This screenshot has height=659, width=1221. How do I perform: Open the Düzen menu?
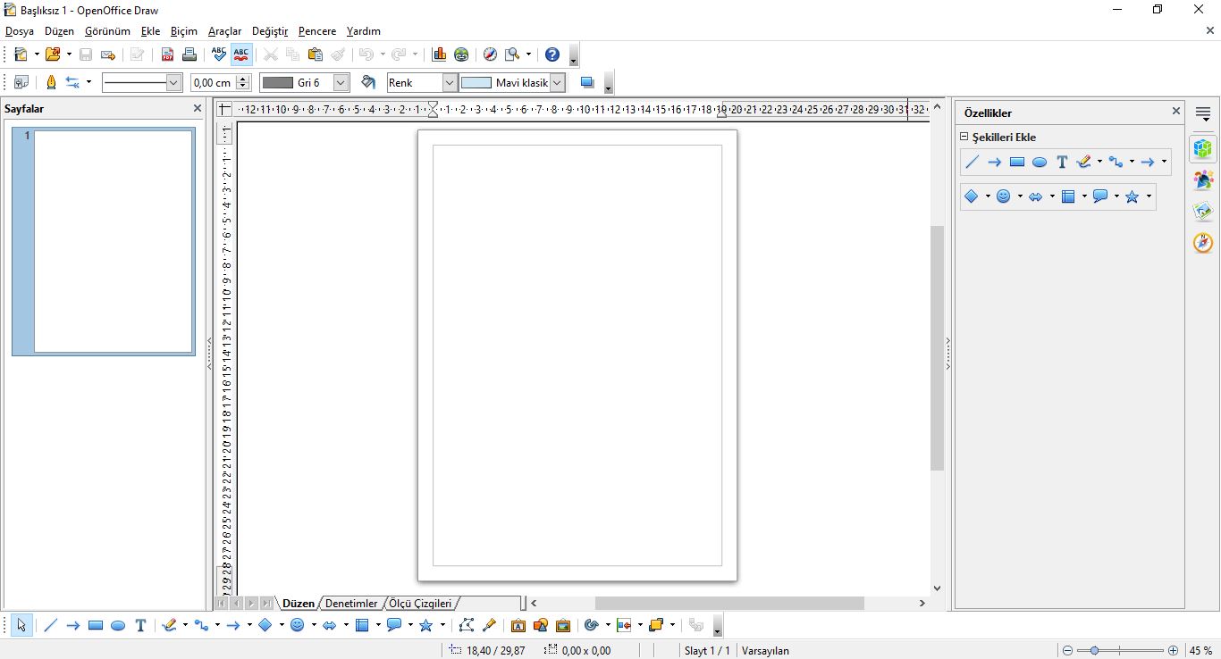59,31
